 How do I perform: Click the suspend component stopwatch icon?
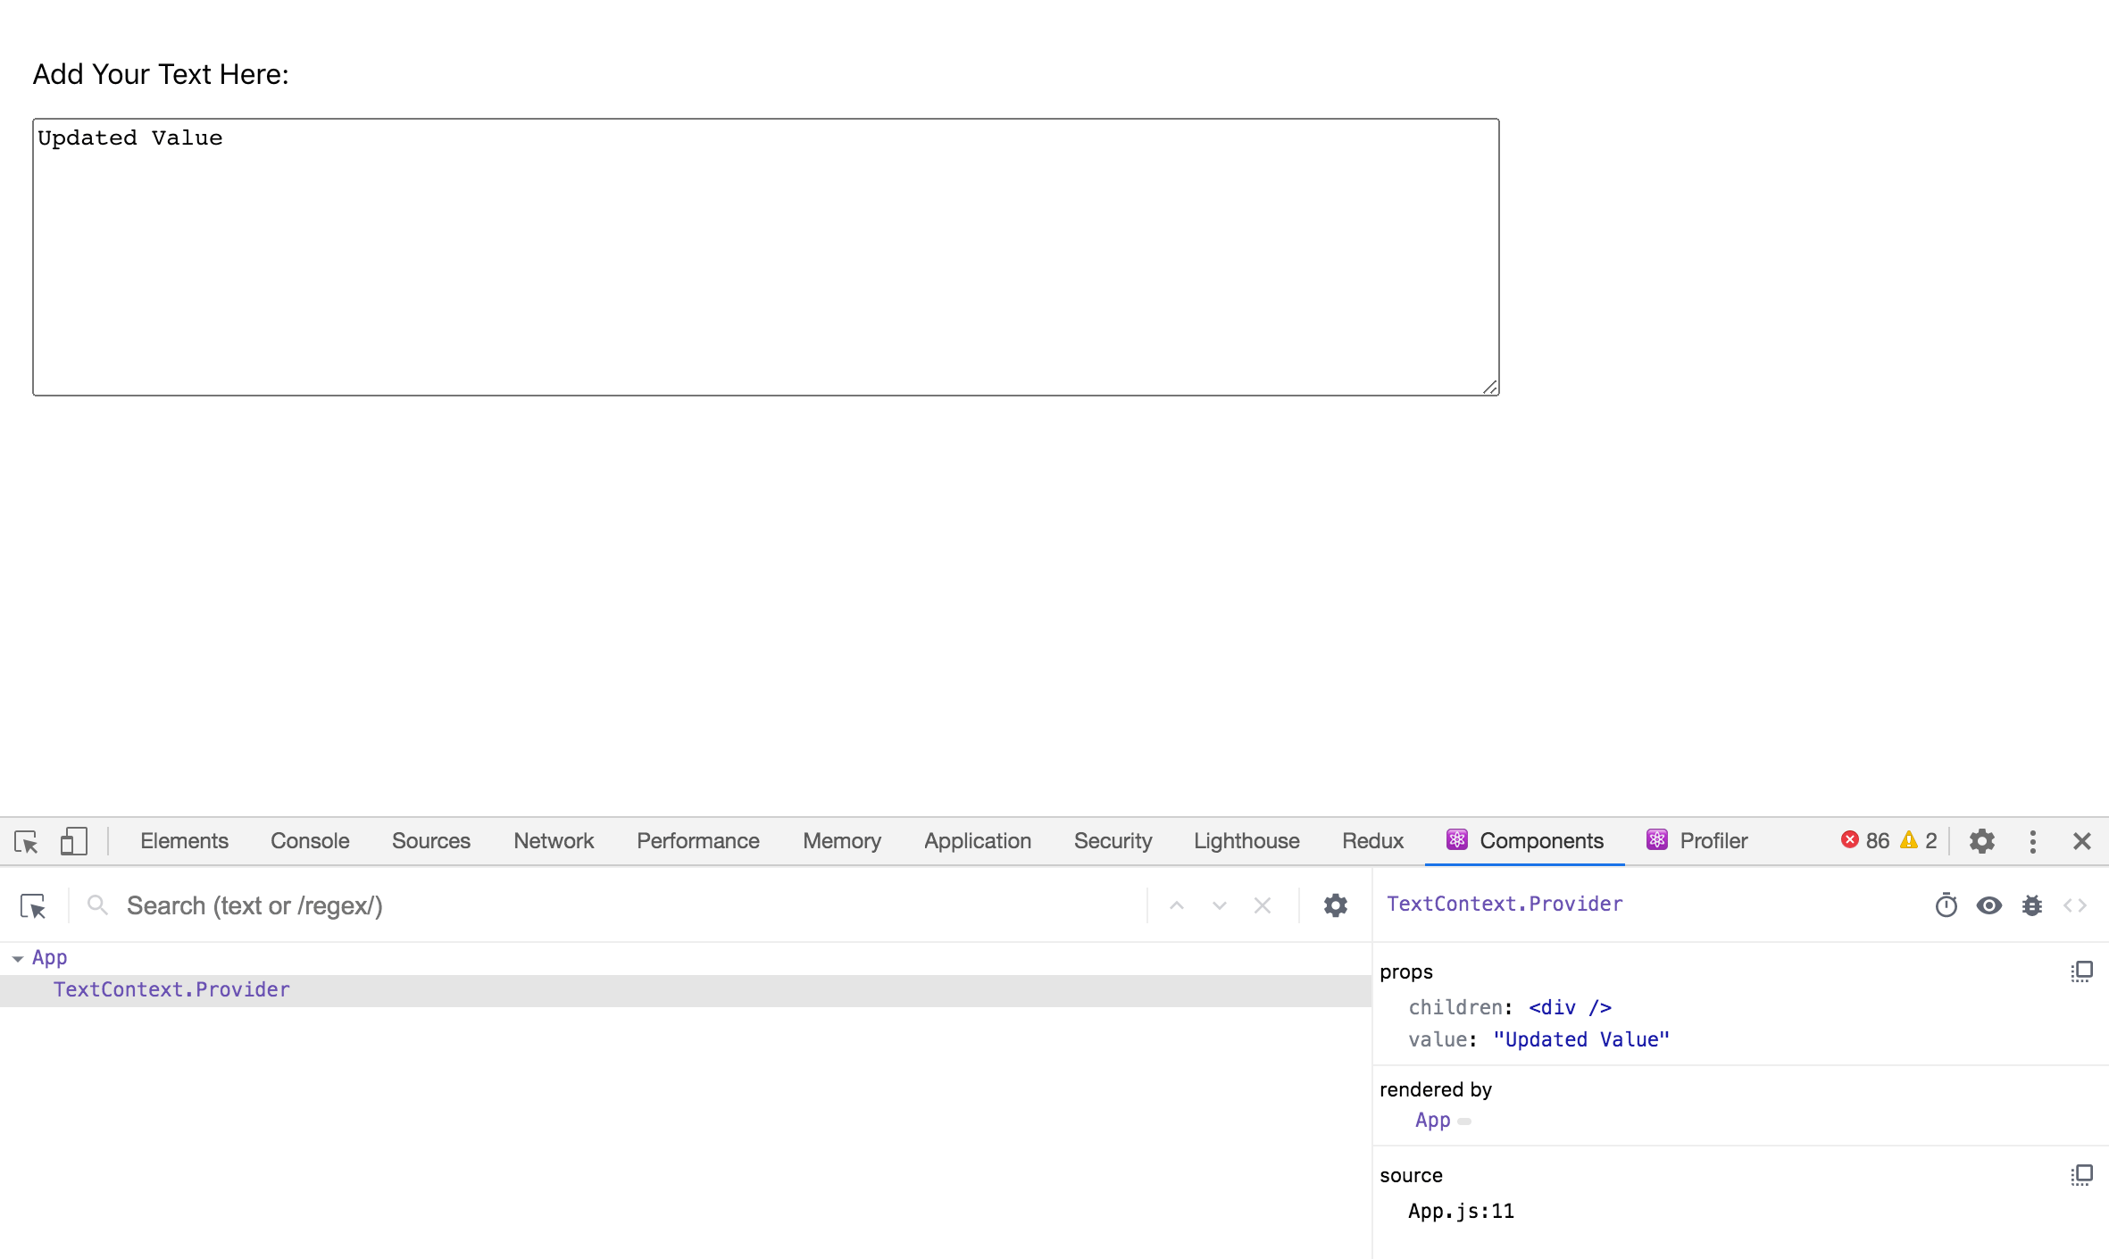pos(1946,905)
